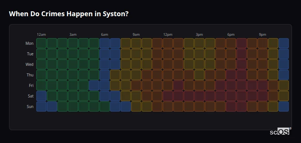Select the Sunday 6am green cell
This screenshot has width=301, height=143.
(105, 106)
